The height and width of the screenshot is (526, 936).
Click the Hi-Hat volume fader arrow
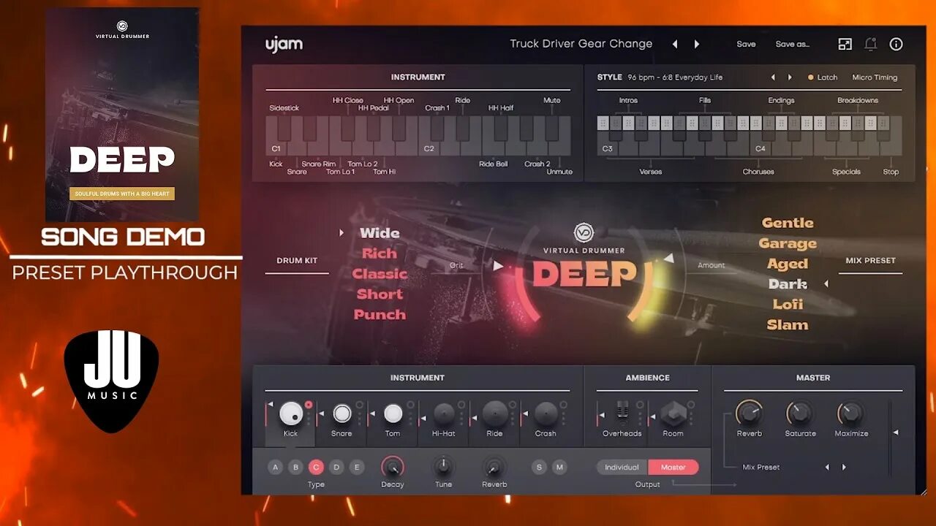point(423,418)
